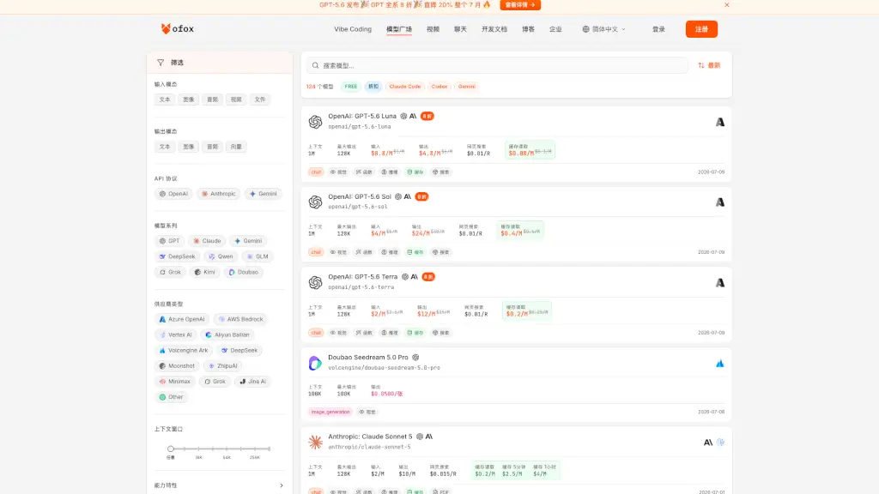Adjust the 上下文窗口 slider handle
This screenshot has width=879, height=494.
tap(171, 449)
